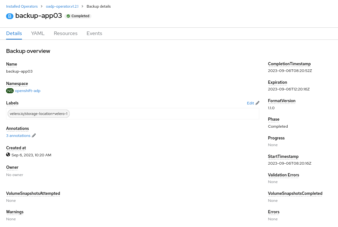Click the pencil icon next to Labels Edit
The image size is (338, 227).
(x=257, y=103)
